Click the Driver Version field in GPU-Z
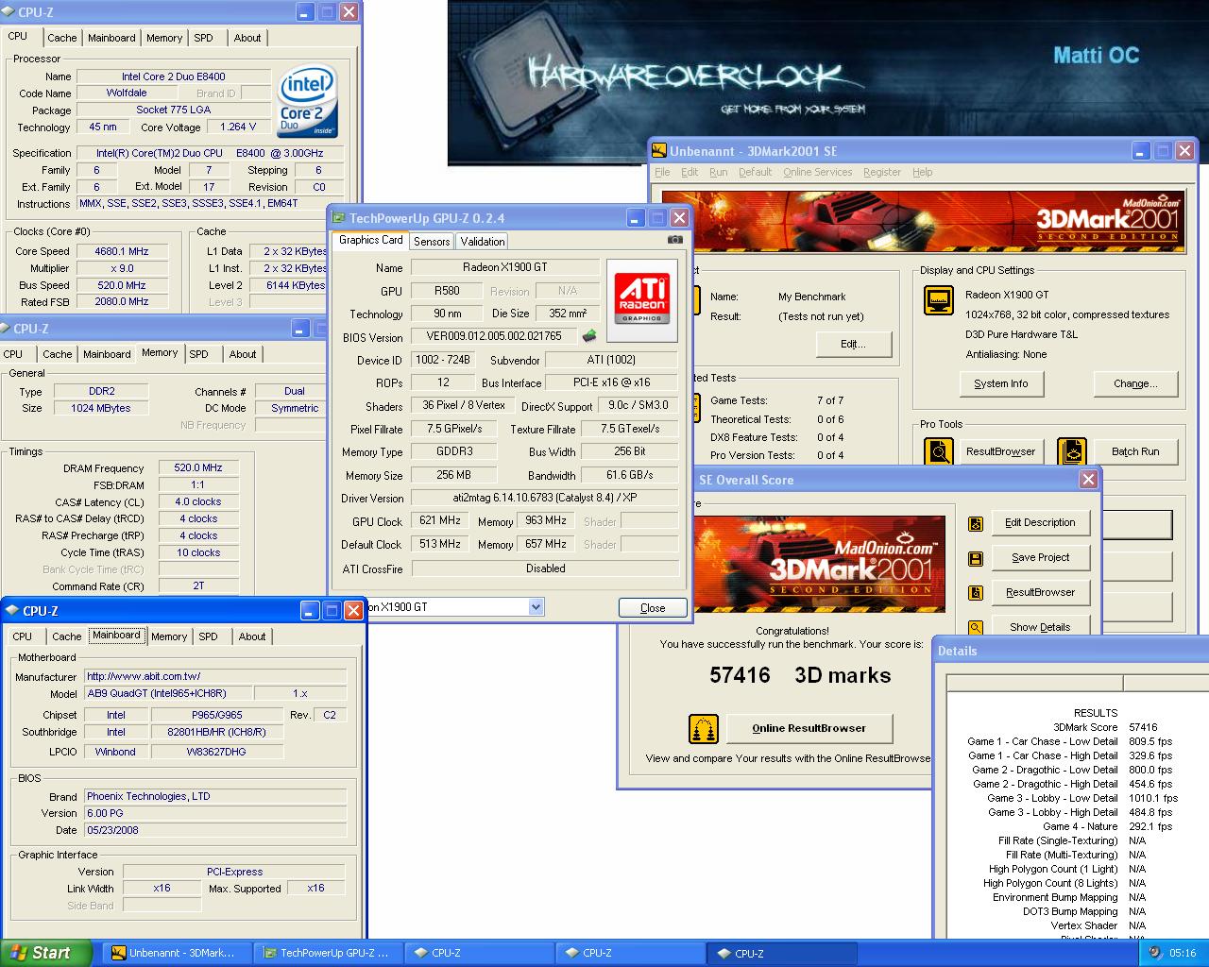Screen dimensions: 1209x967 [x=545, y=498]
